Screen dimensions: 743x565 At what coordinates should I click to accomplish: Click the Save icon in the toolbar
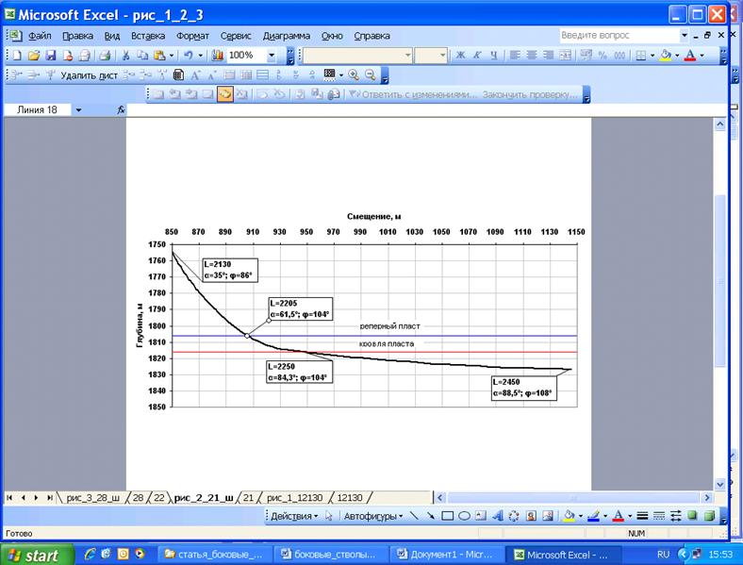51,56
